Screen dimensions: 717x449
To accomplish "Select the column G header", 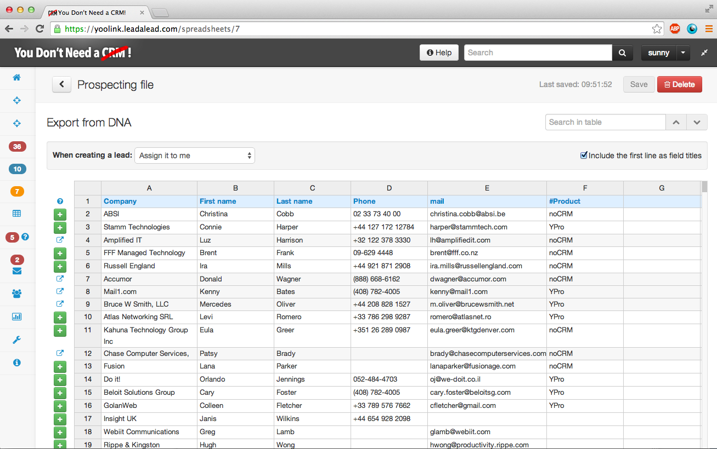I will pos(662,188).
